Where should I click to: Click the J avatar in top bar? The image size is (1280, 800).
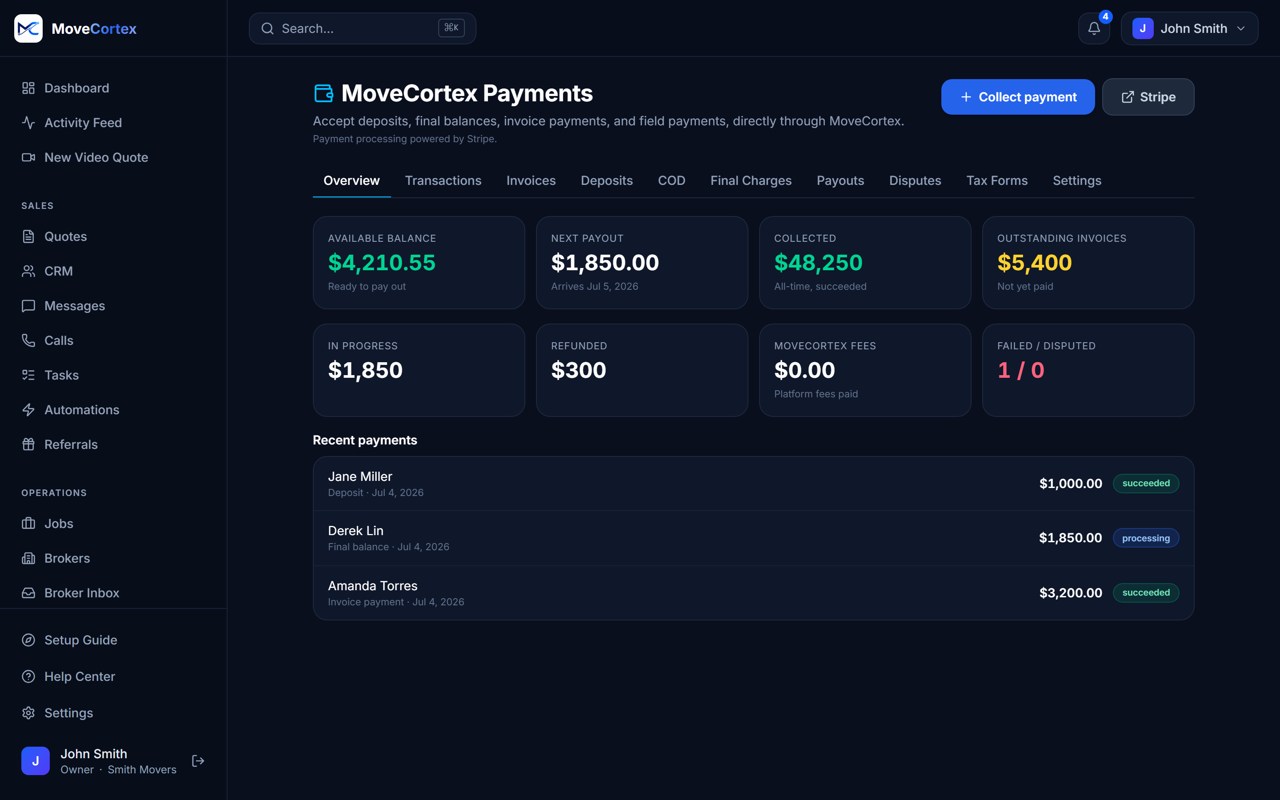[1143, 28]
